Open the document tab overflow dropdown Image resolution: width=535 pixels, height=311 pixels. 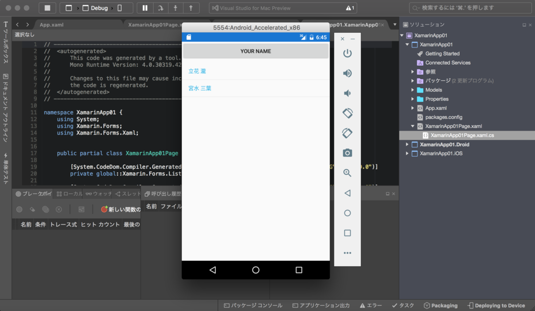point(395,25)
